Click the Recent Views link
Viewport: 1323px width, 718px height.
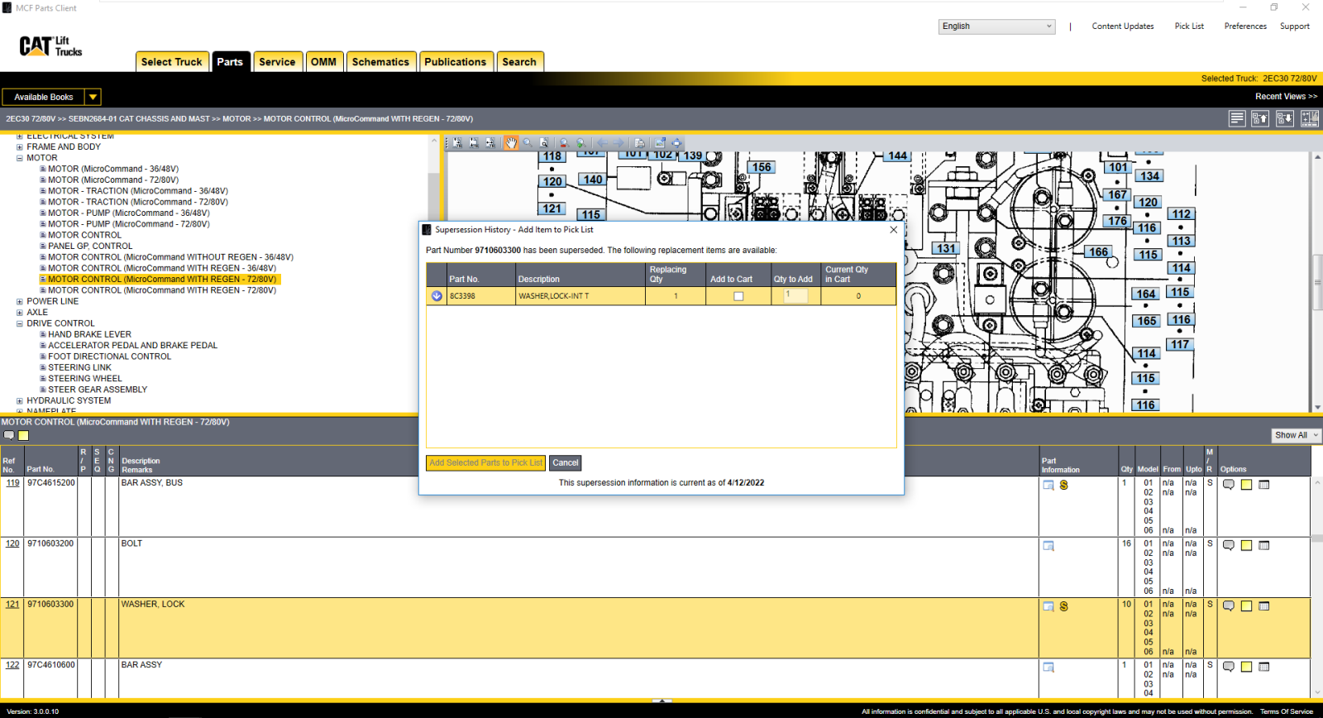1286,97
